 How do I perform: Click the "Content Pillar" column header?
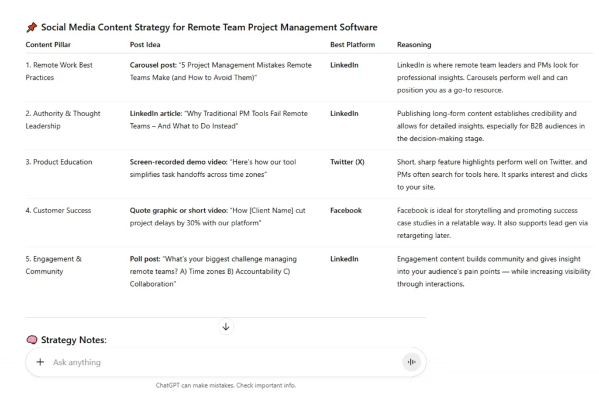point(49,44)
